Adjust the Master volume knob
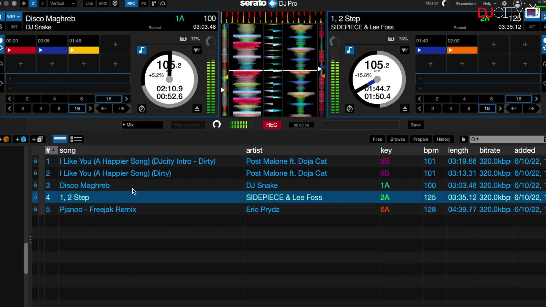 coord(445,4)
